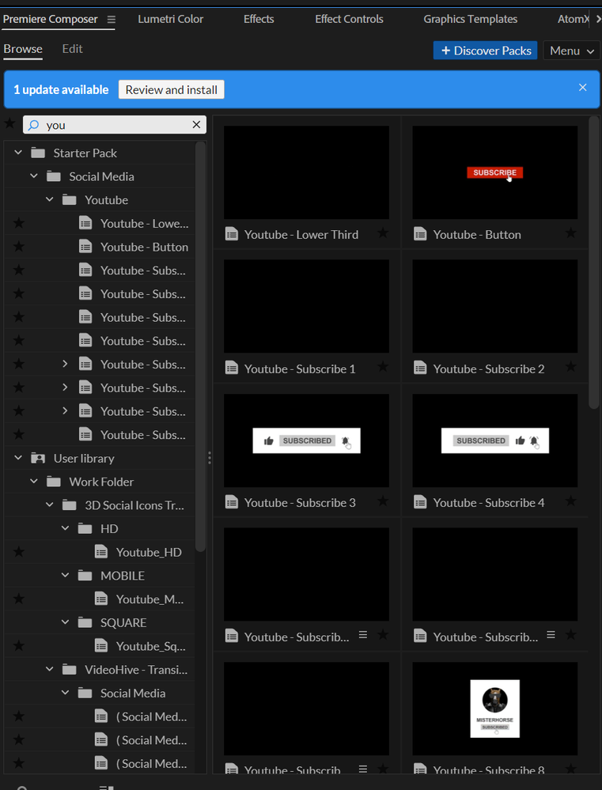This screenshot has width=602, height=790.
Task: Click Review and install button
Action: click(172, 89)
